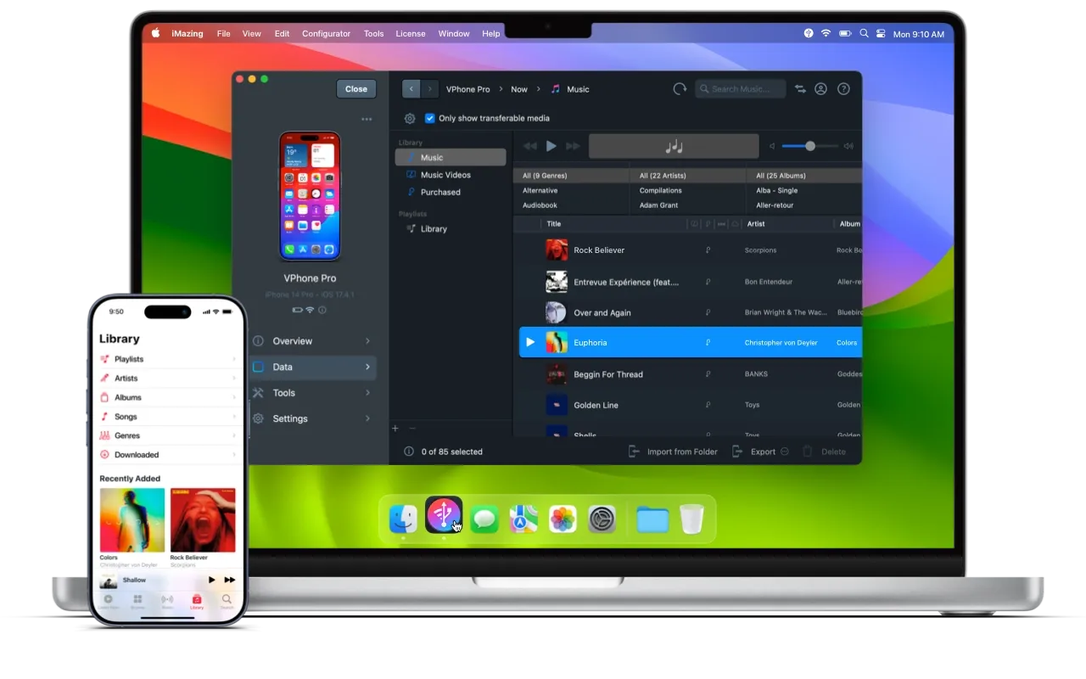Click the Spotlight search icon in menu bar

[x=864, y=34]
